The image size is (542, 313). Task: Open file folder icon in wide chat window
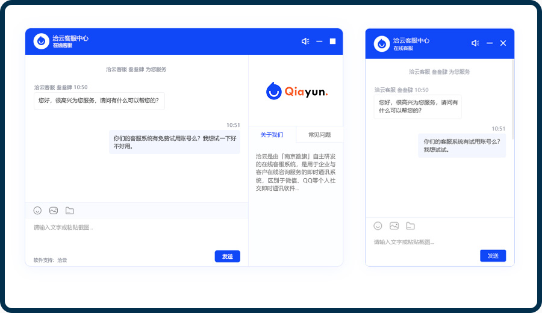click(x=69, y=211)
